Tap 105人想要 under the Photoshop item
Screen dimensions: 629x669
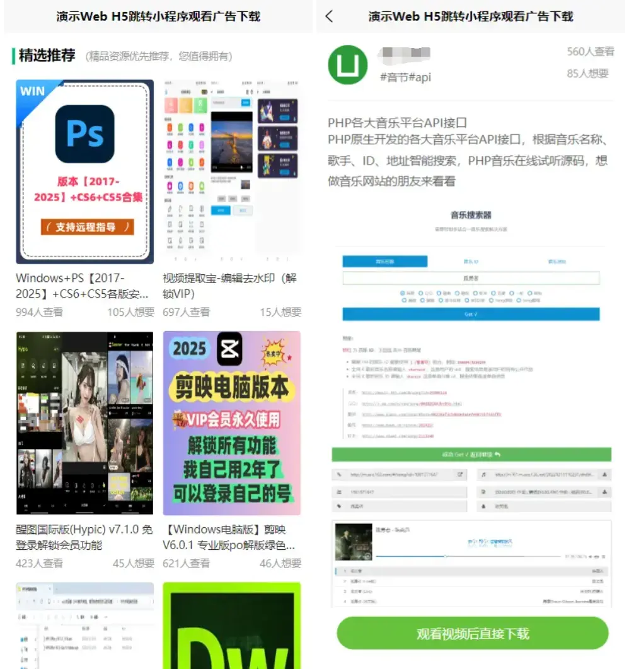pos(130,312)
